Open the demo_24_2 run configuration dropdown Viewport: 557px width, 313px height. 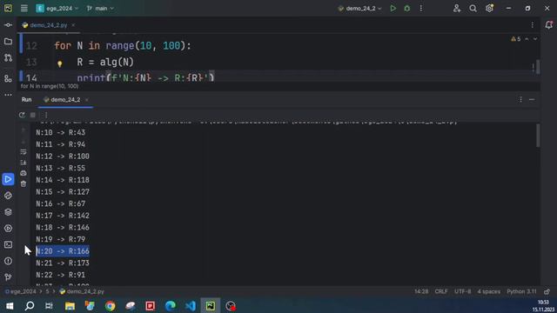coord(359,8)
